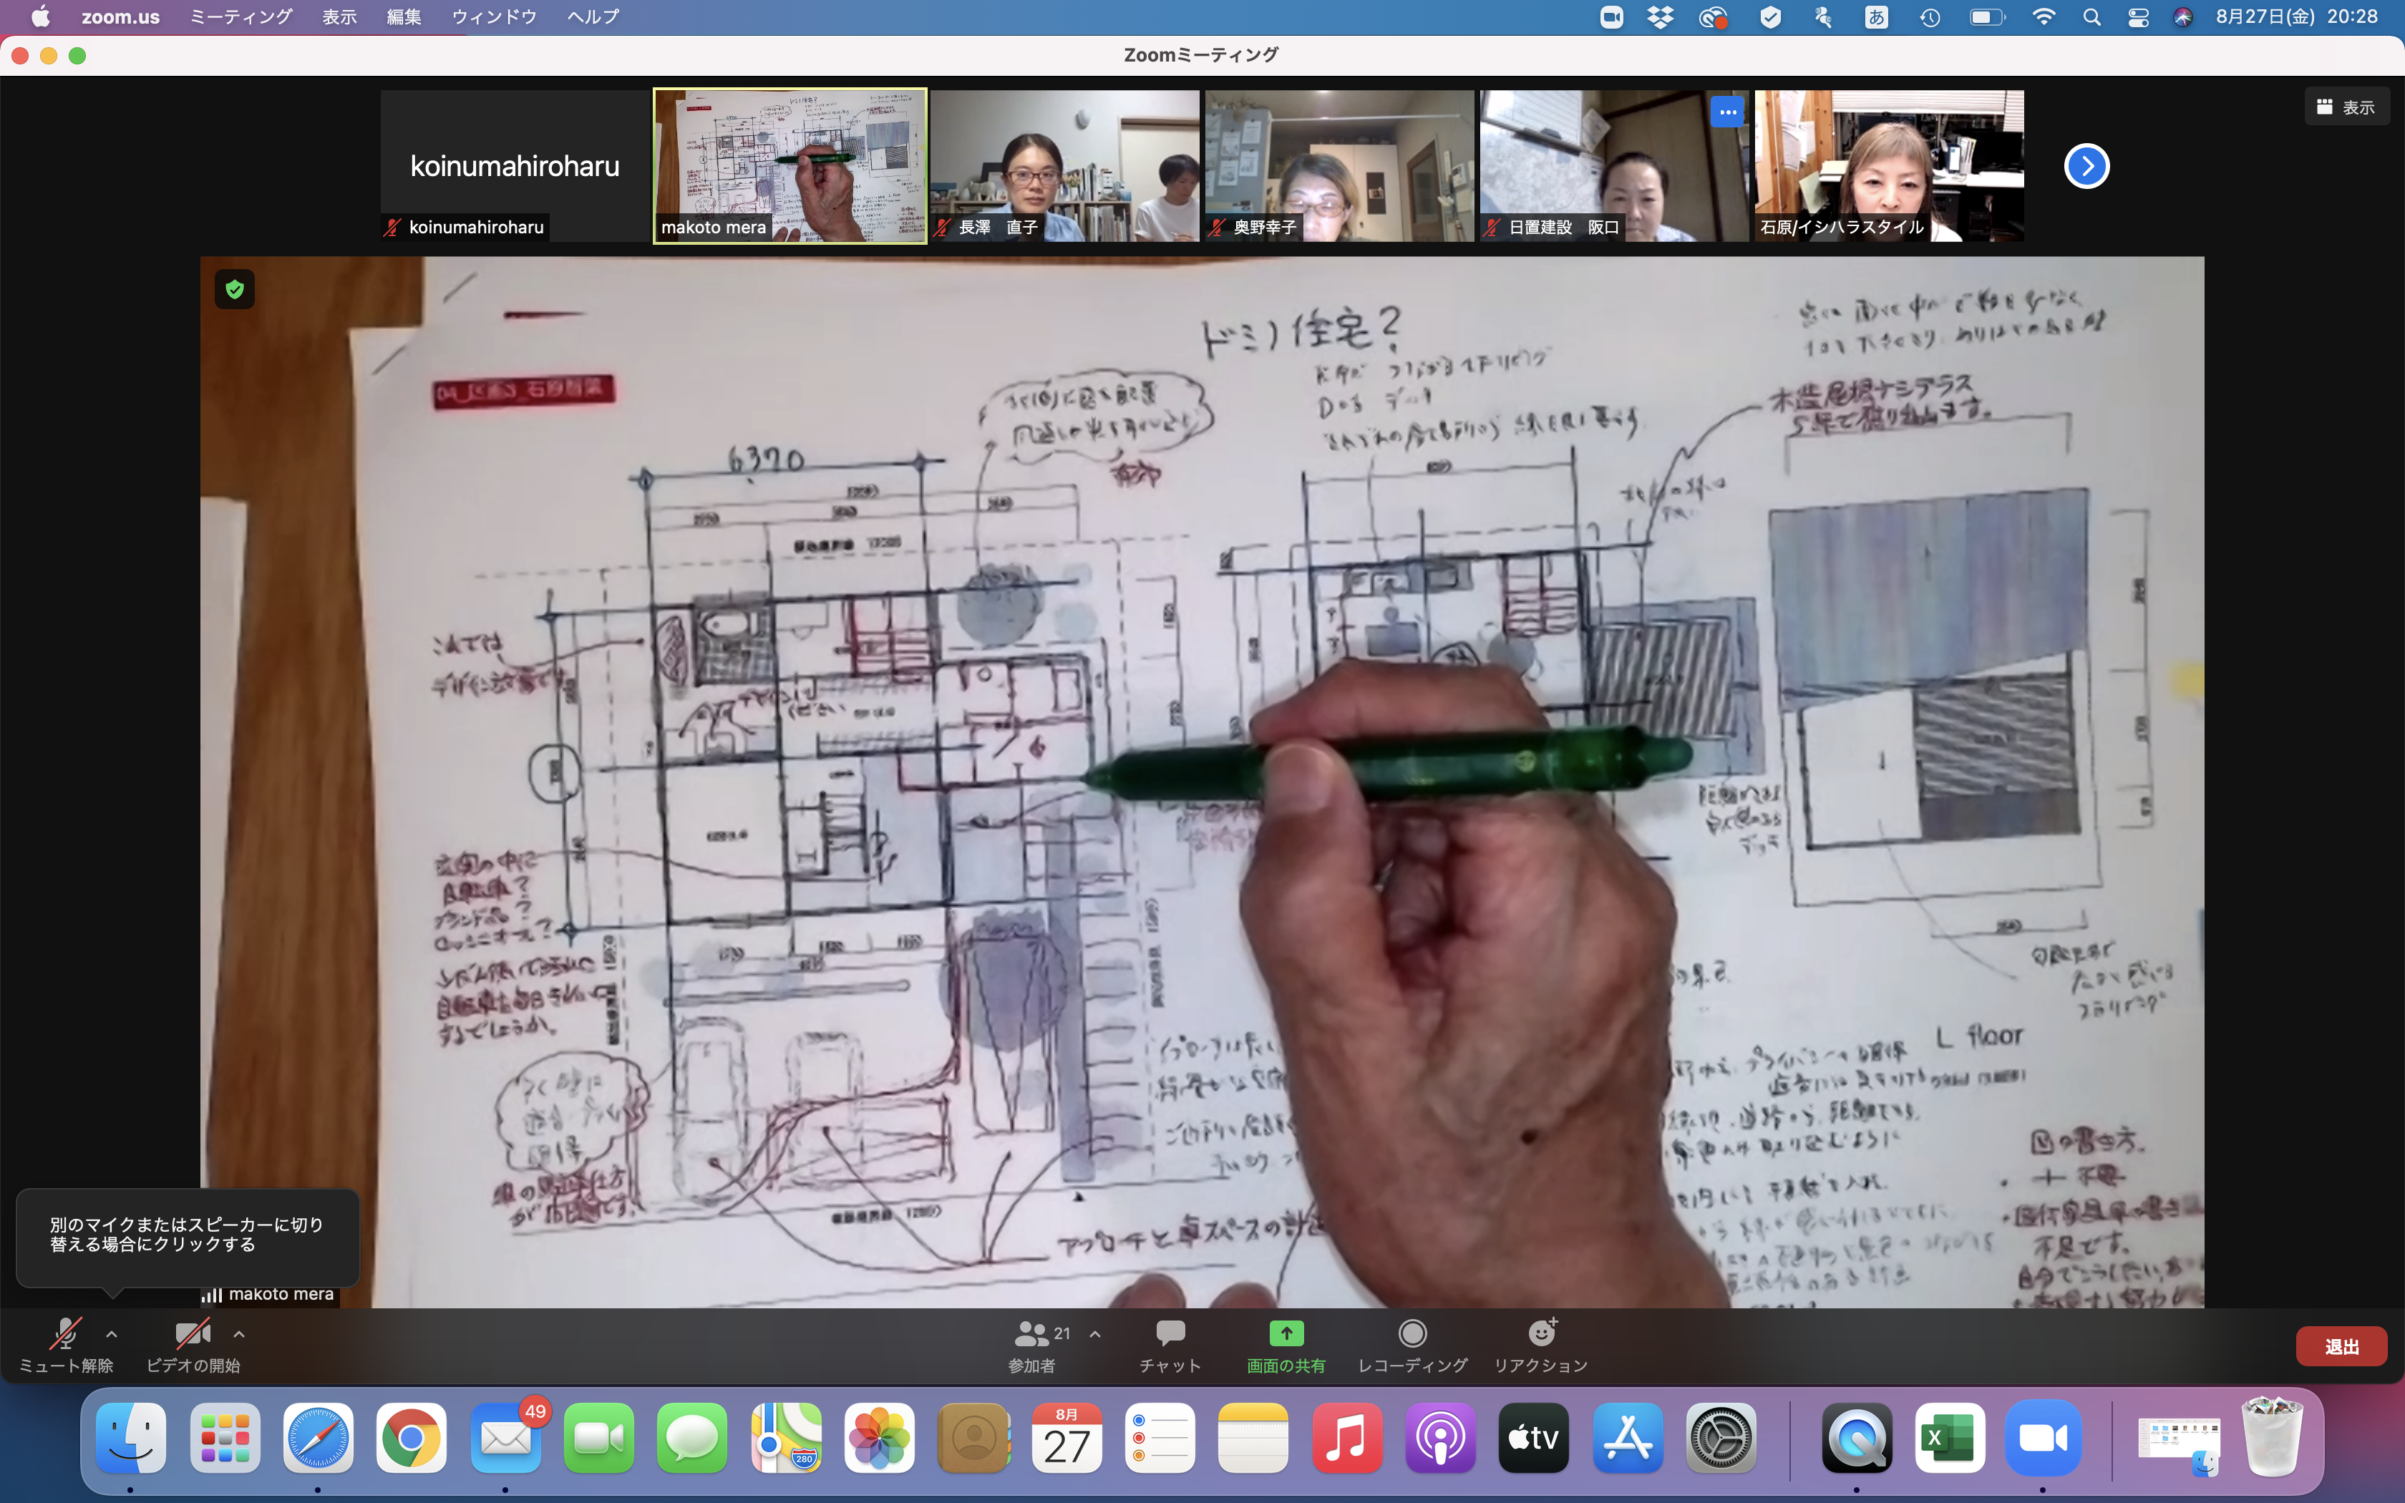This screenshot has height=1503, width=2405.
Task: Open the ウィンドウ menu
Action: [x=494, y=17]
